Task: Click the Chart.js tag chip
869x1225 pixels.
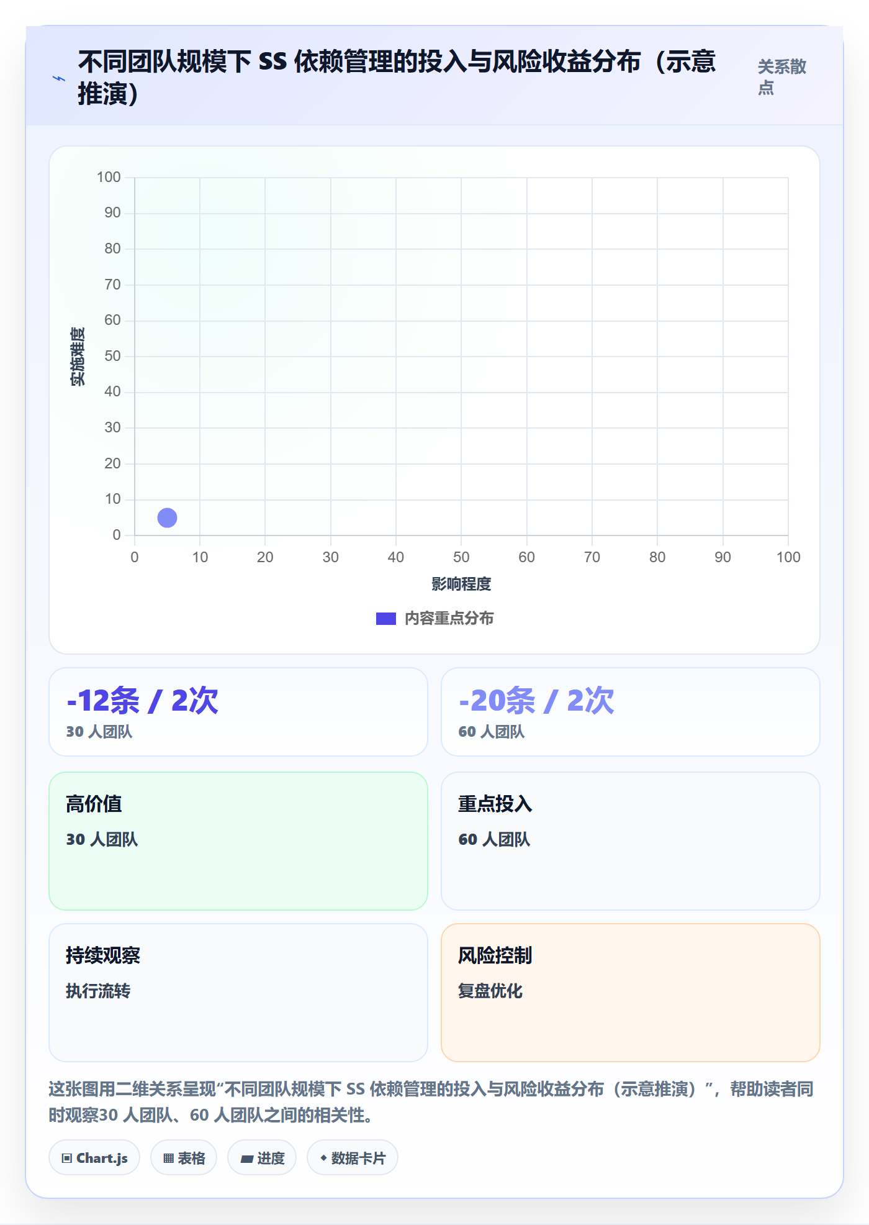Action: coord(94,1158)
